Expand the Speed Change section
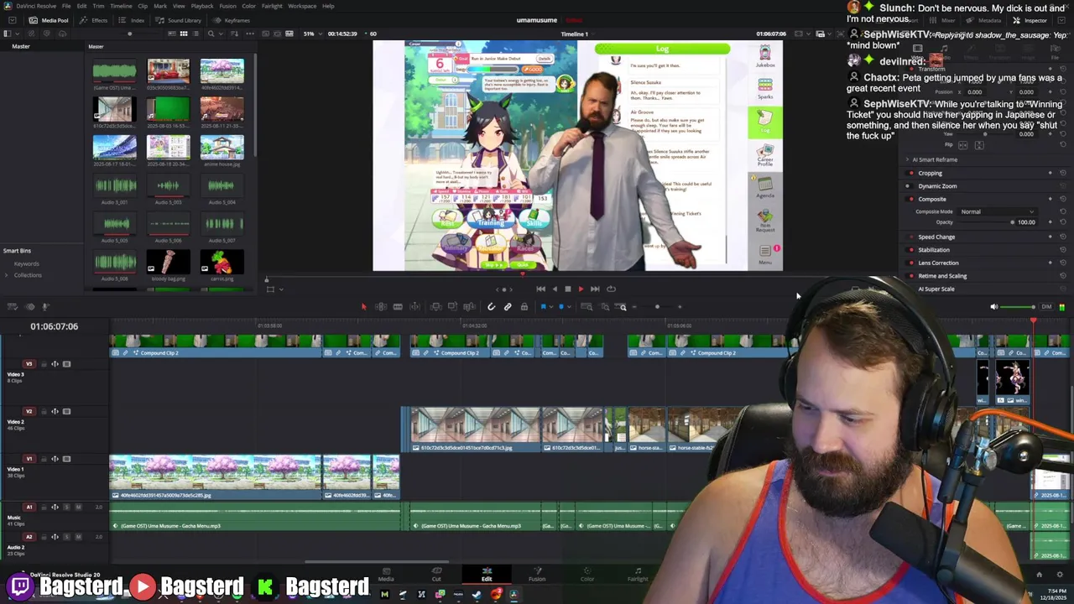Image resolution: width=1074 pixels, height=604 pixels. (936, 237)
